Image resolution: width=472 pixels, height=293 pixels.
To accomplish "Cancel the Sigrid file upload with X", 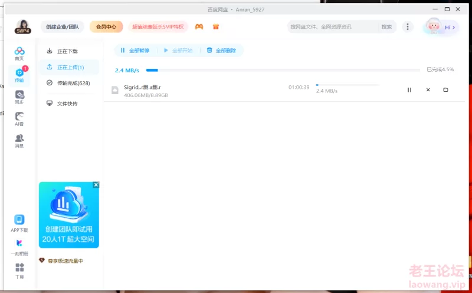I will click(428, 90).
